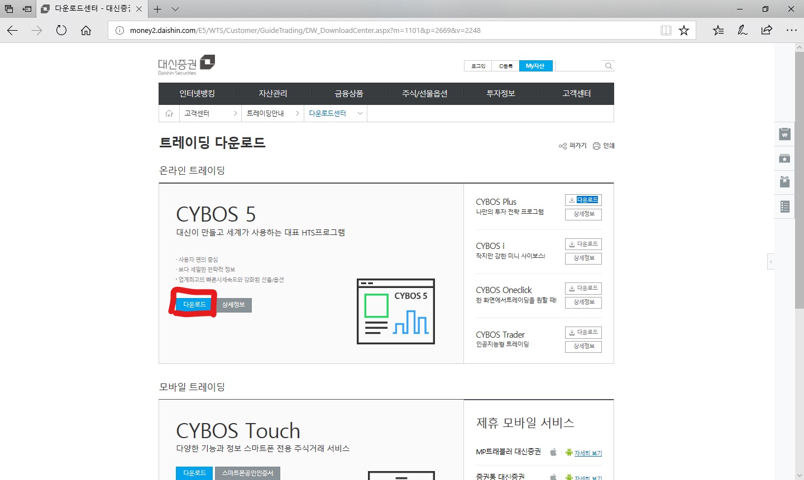
Task: View 상세정보 for CYBOS i
Action: pos(583,258)
